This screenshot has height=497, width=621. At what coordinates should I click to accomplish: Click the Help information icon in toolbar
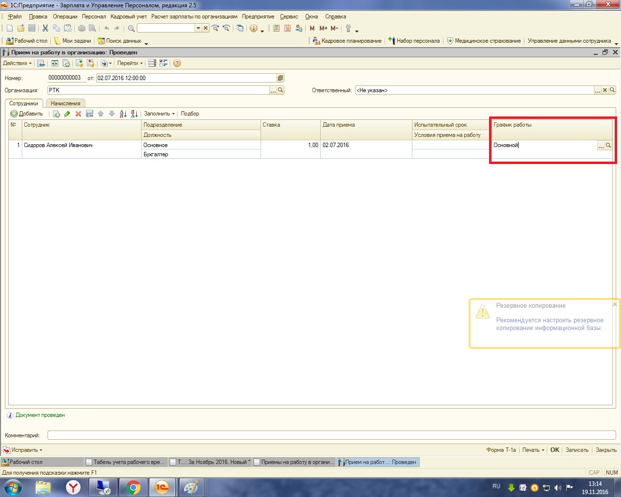pyautogui.click(x=253, y=28)
